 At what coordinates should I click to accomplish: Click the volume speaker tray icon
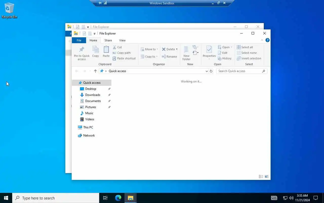click(291, 198)
